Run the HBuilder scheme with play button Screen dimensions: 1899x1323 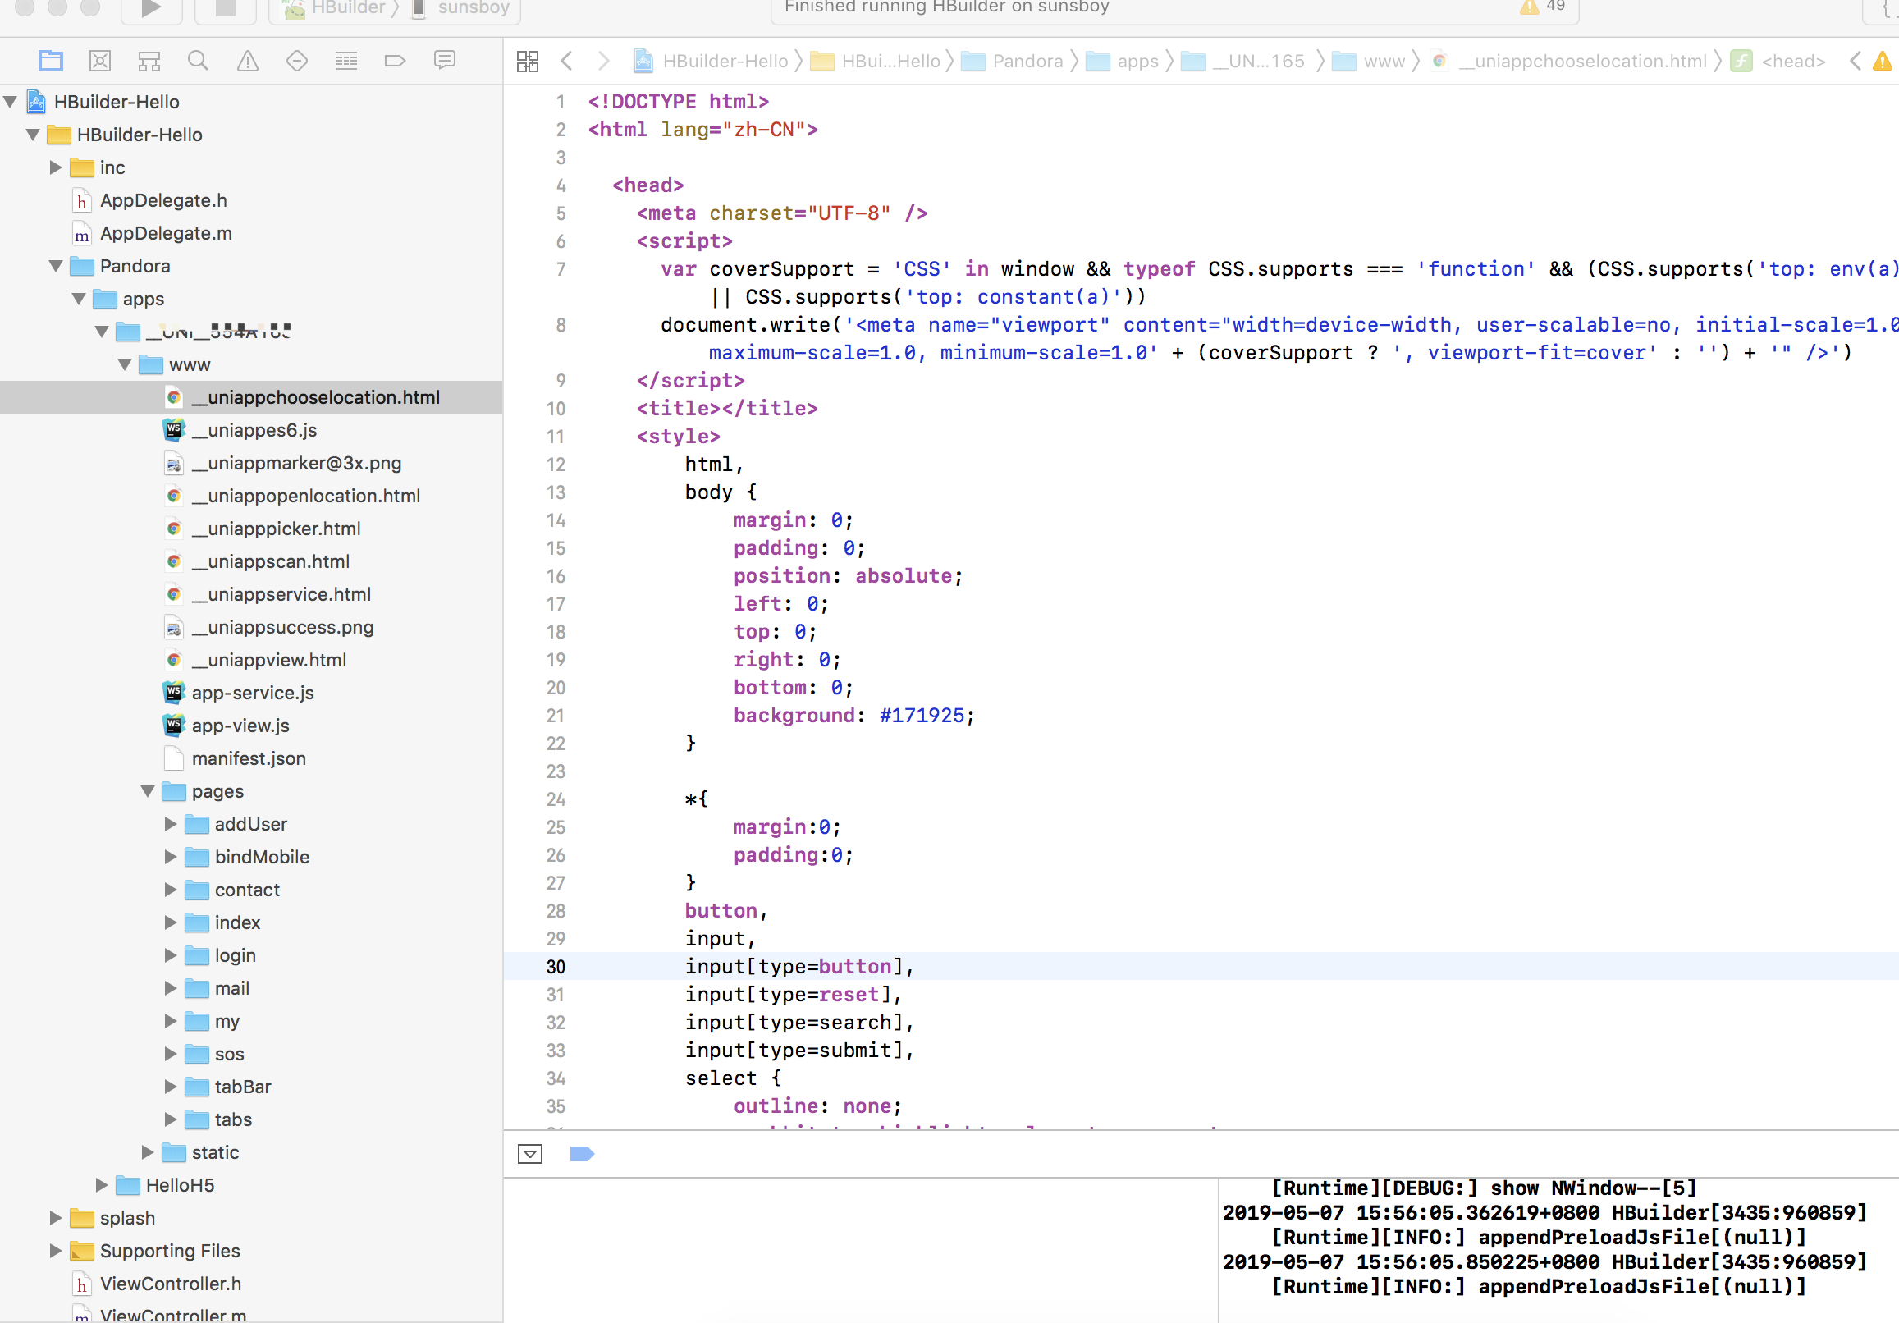point(151,9)
